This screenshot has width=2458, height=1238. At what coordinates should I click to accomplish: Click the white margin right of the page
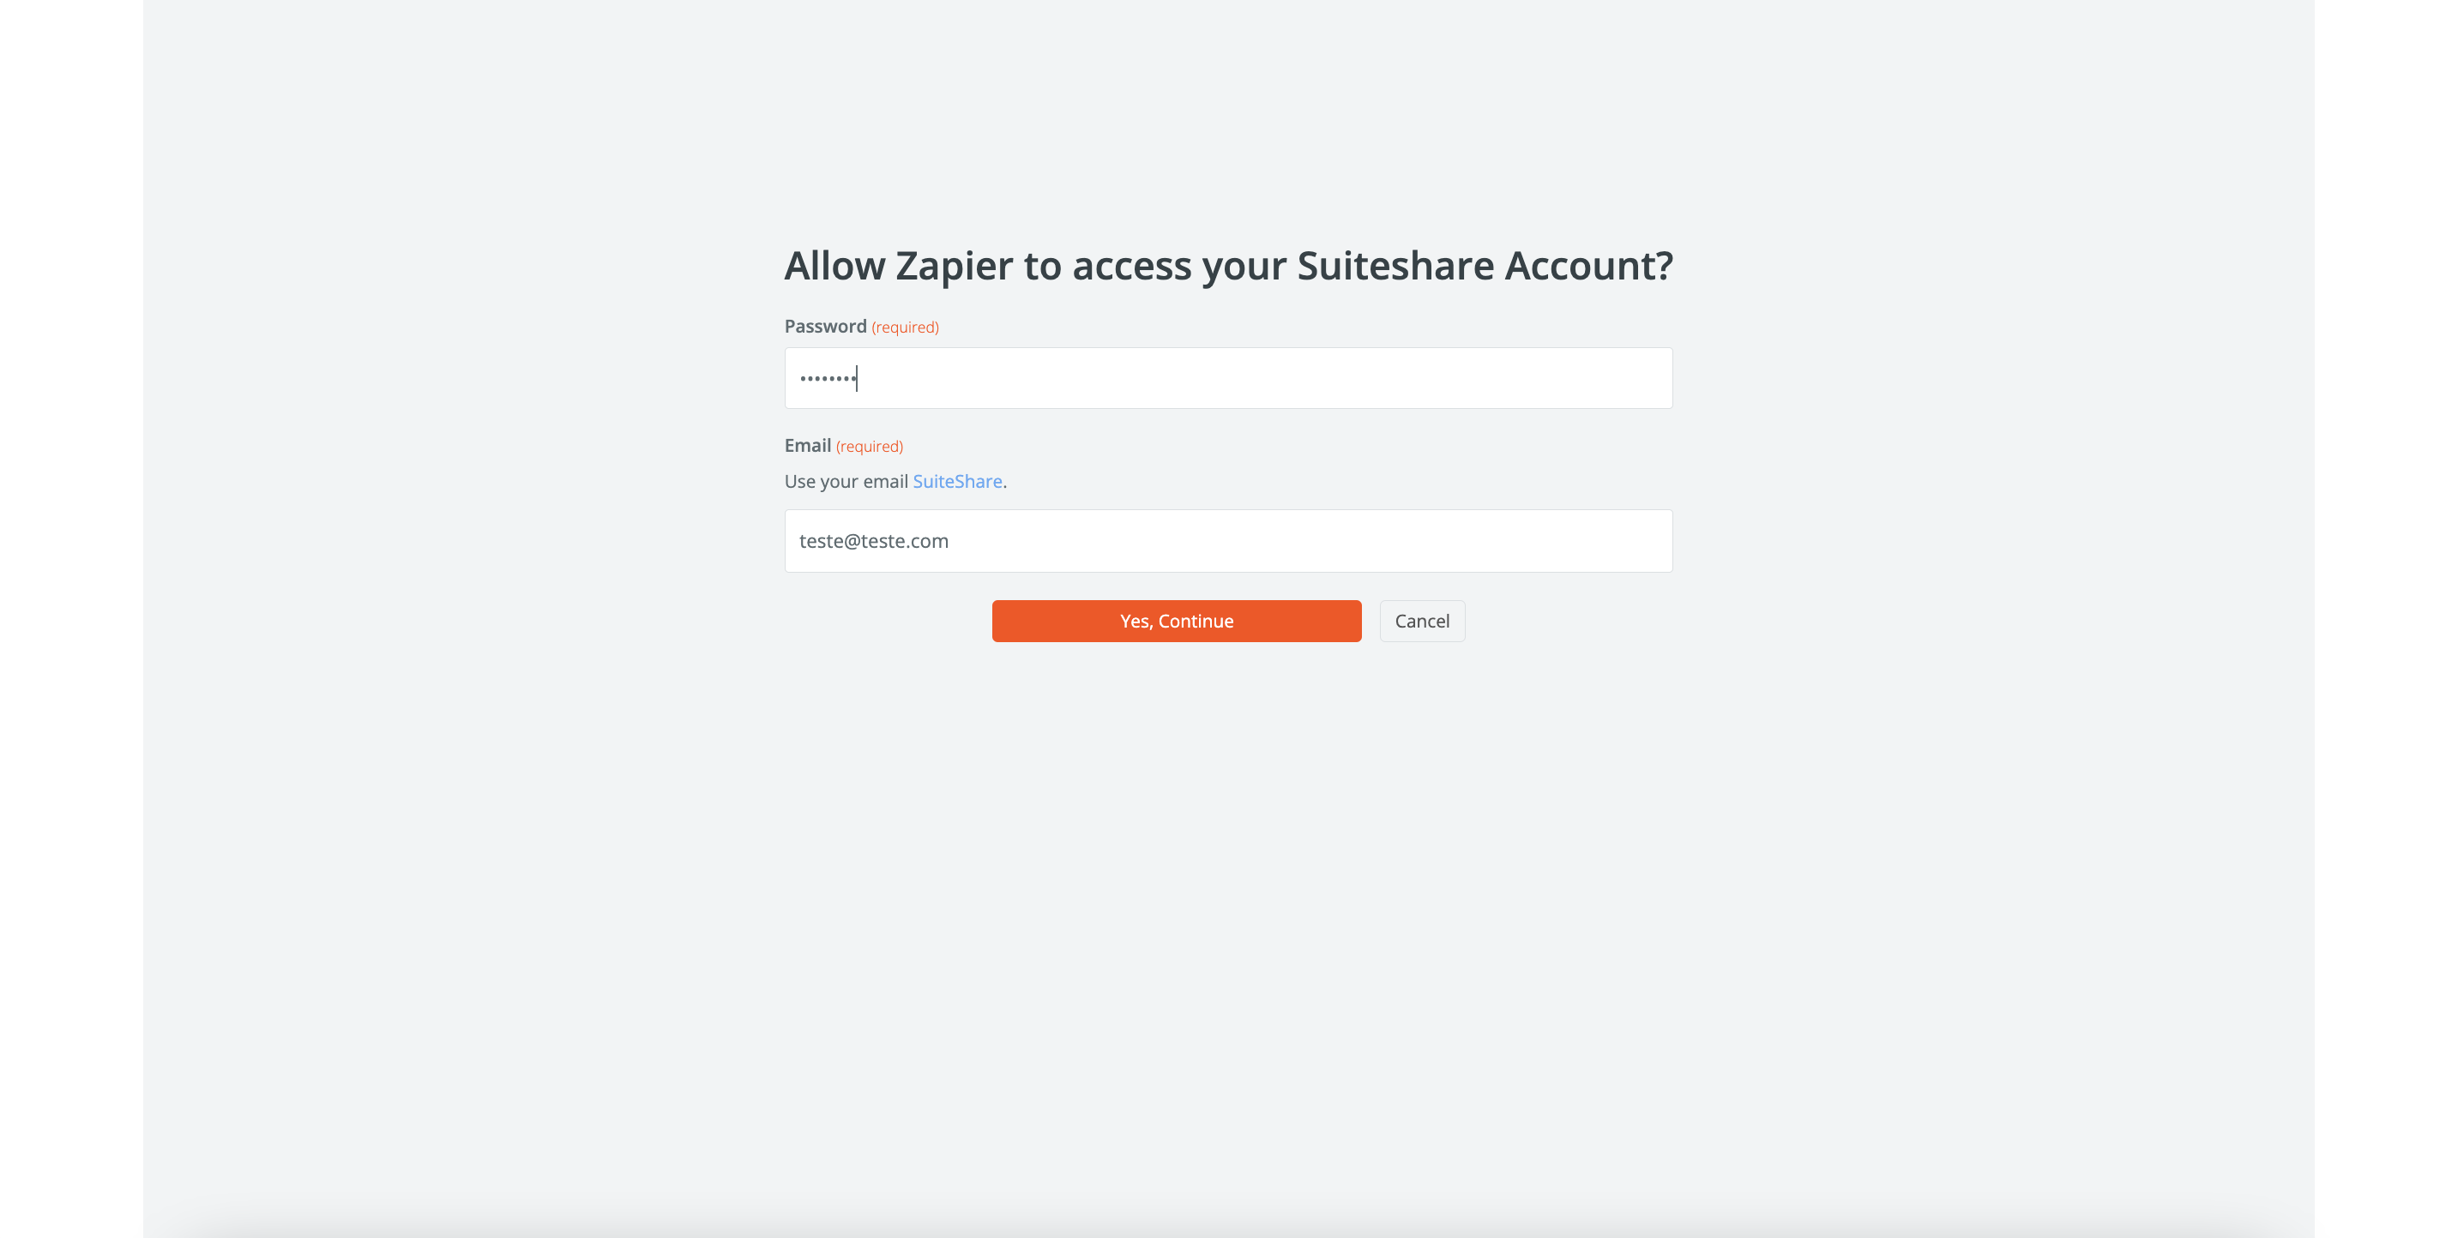(x=2385, y=619)
